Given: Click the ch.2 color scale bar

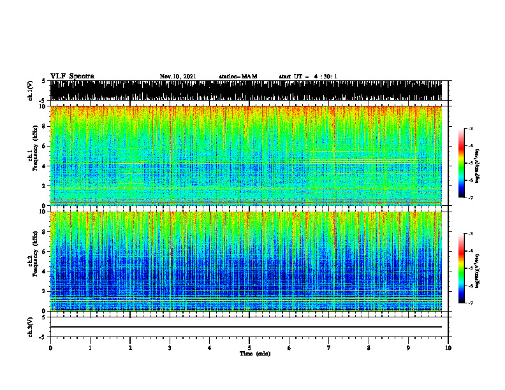Looking at the screenshot, I should [462, 268].
